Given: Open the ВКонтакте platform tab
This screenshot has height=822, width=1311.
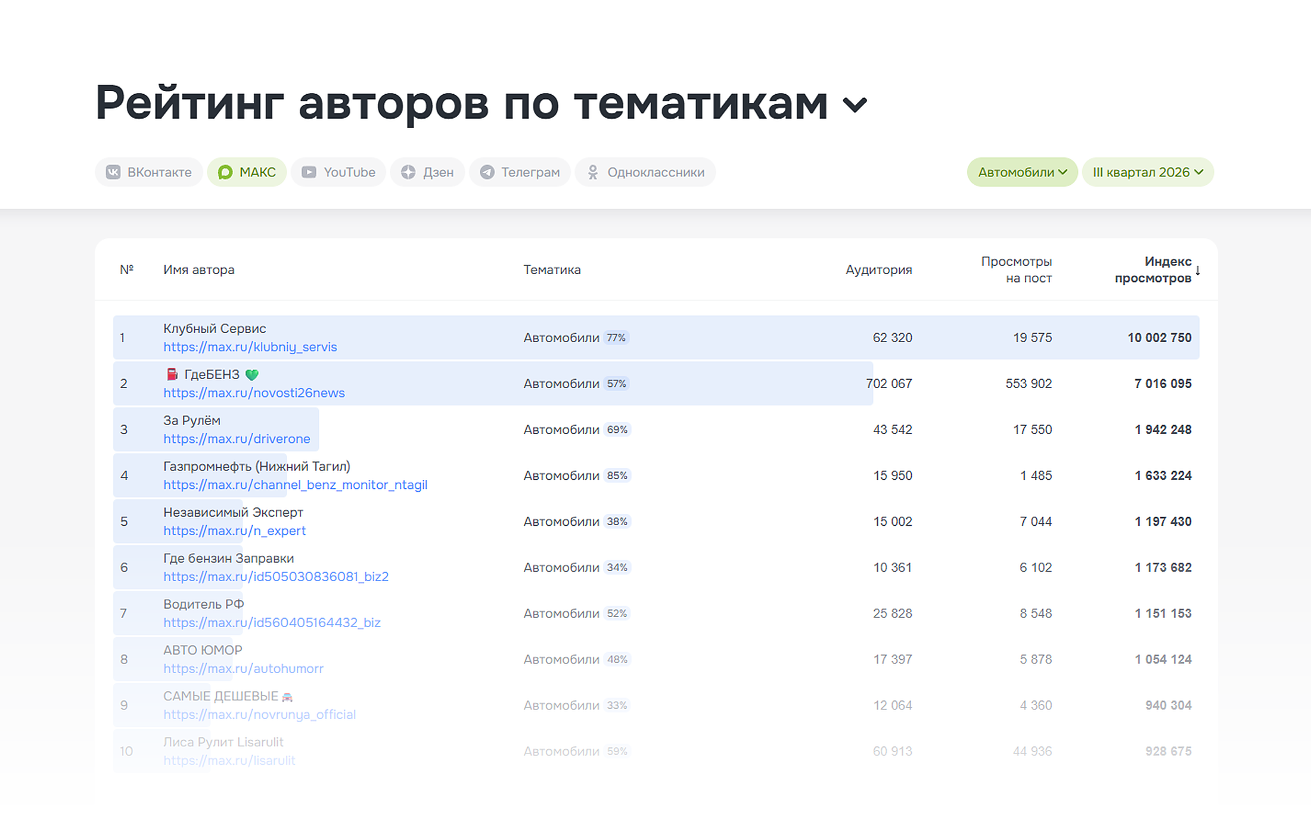Looking at the screenshot, I should [x=149, y=172].
